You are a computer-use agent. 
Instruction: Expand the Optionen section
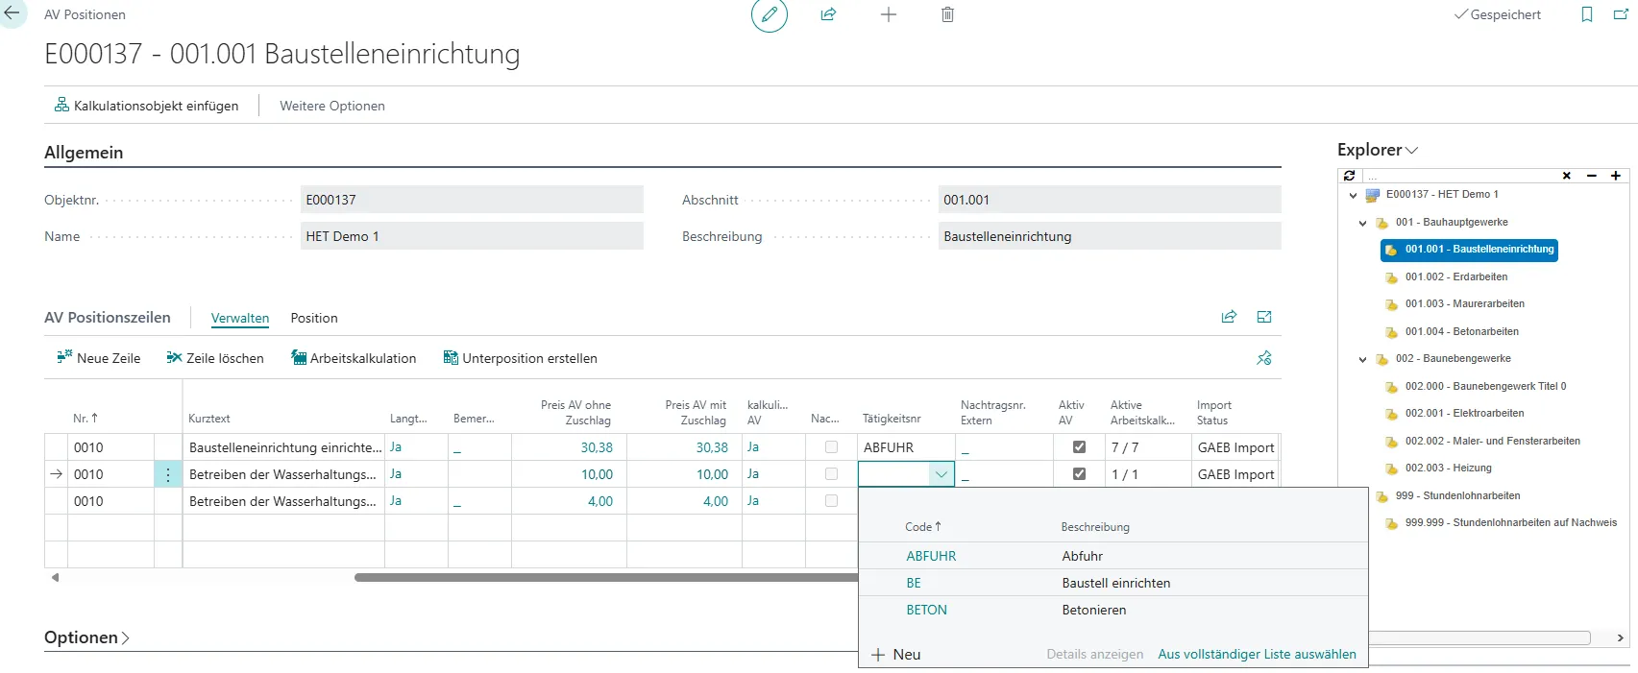tap(86, 637)
